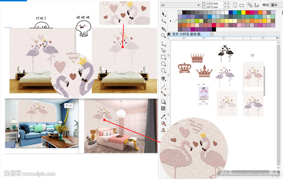This screenshot has width=283, height=179.
Task: Select the Transparency checkerboard tool
Action: (163, 108)
